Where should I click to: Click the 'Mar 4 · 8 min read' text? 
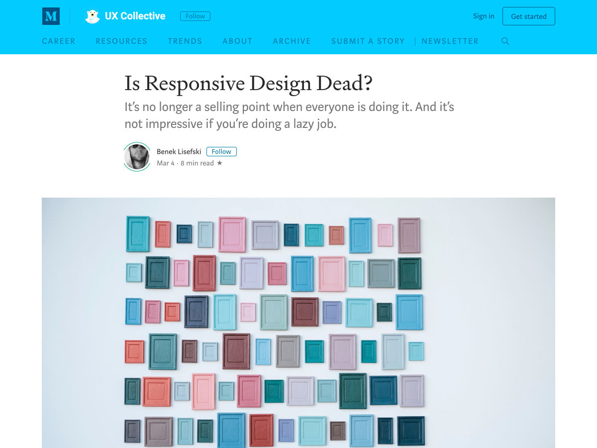click(185, 163)
